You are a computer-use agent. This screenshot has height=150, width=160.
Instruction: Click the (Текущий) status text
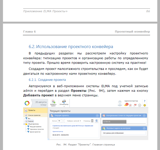tap(56, 128)
